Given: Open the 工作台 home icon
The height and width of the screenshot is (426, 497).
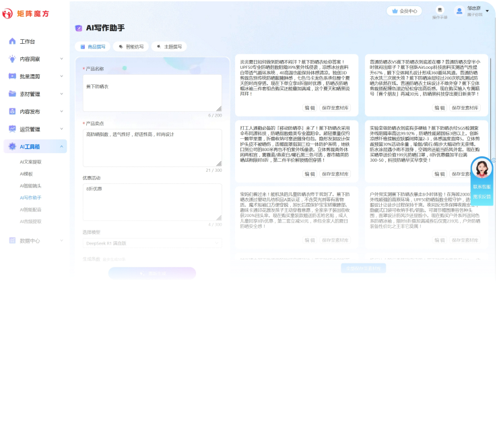Looking at the screenshot, I should [x=12, y=41].
